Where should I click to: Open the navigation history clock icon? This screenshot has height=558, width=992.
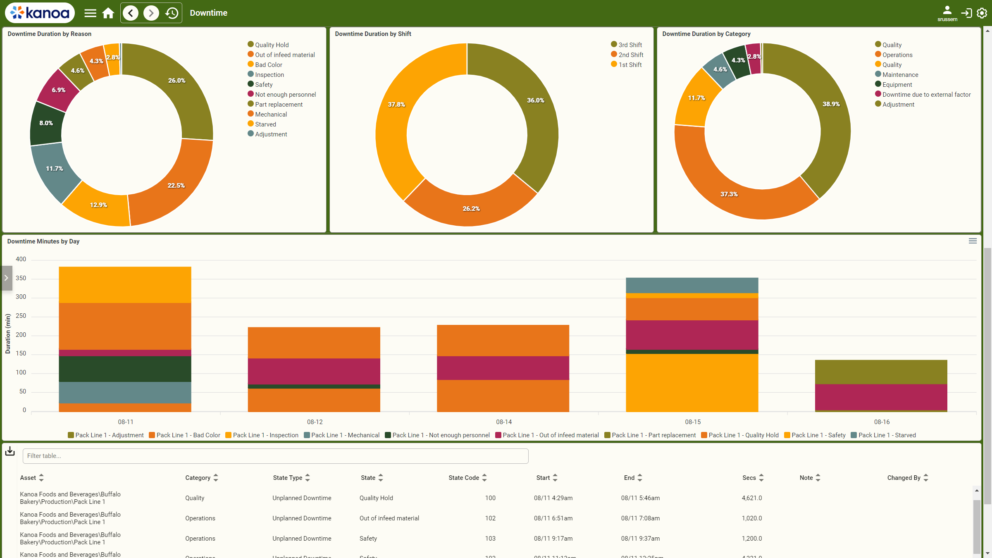172,13
